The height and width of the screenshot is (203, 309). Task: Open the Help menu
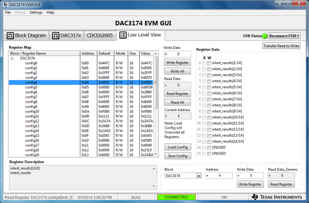[50, 12]
